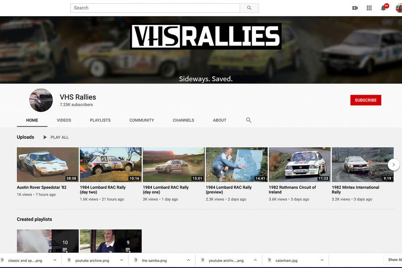This screenshot has height=268, width=402.
Task: Play the 38:08 Austin Rover Speedstar thumbnail
Action: coord(48,165)
